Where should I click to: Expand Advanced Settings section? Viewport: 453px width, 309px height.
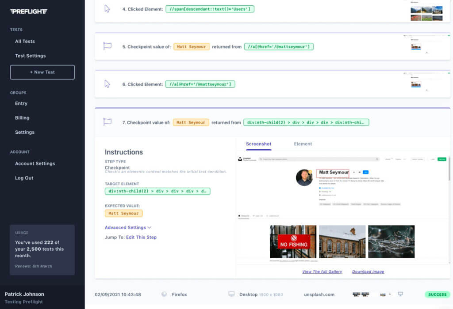pyautogui.click(x=128, y=227)
